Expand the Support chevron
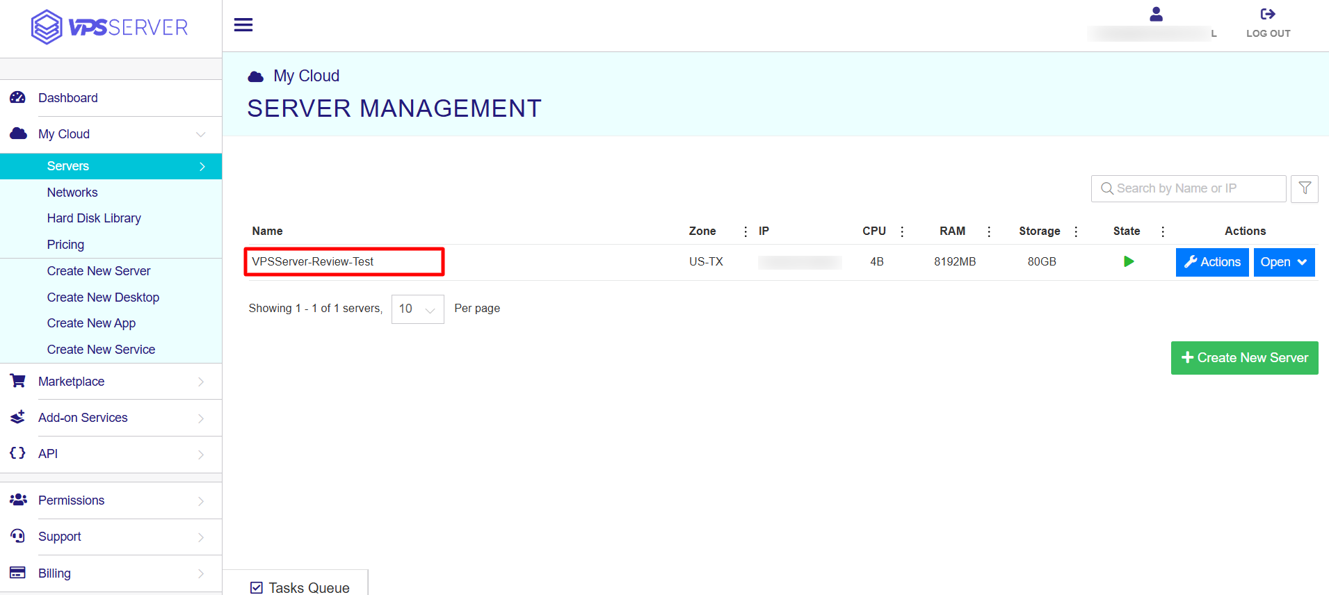The height and width of the screenshot is (595, 1329). (x=201, y=537)
